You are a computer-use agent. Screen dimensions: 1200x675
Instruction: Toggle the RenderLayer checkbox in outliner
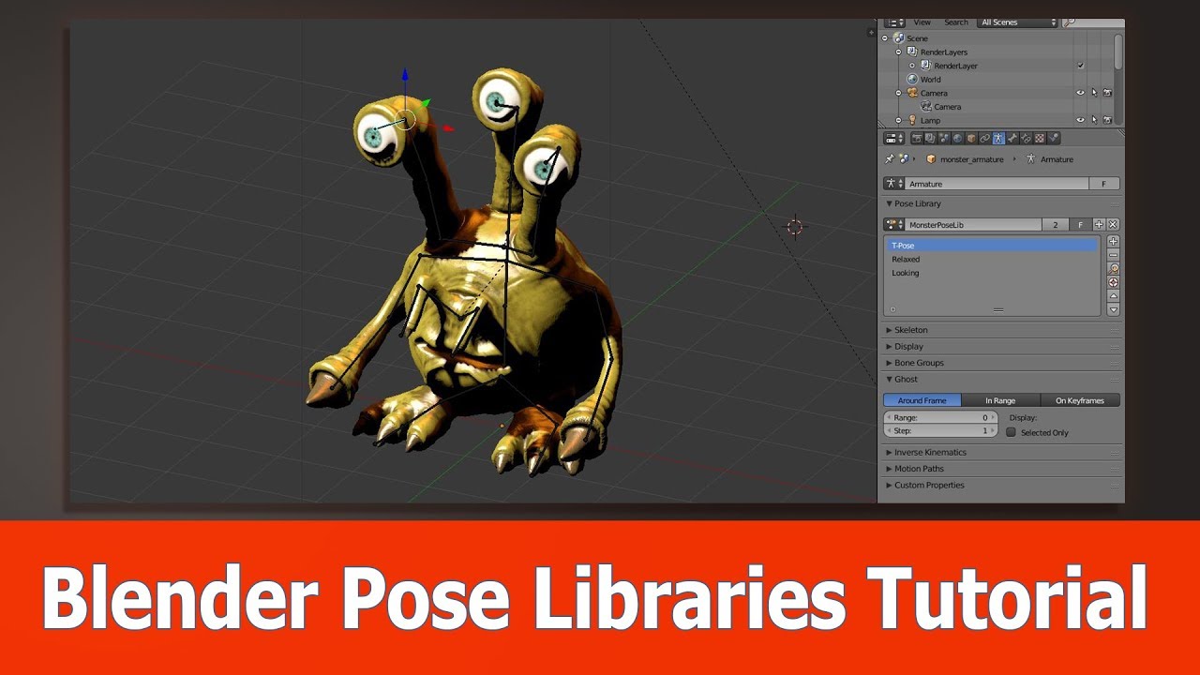[x=1081, y=66]
